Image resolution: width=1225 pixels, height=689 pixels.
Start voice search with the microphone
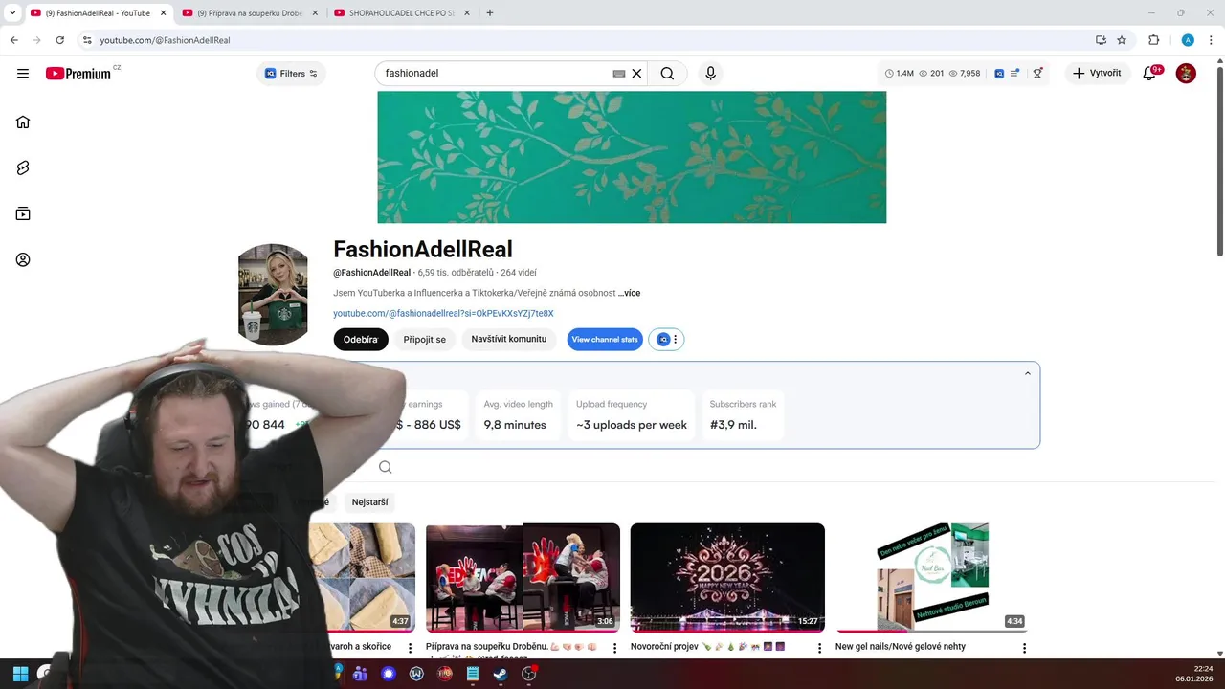710,74
